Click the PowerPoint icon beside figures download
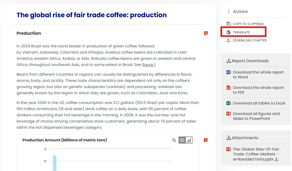292x171 pixels. (x=229, y=114)
